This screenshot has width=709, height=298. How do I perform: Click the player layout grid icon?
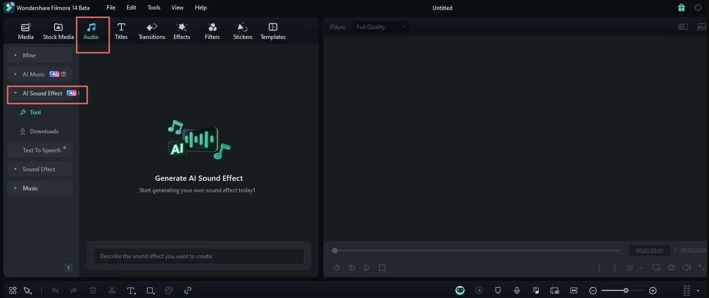[x=683, y=27]
